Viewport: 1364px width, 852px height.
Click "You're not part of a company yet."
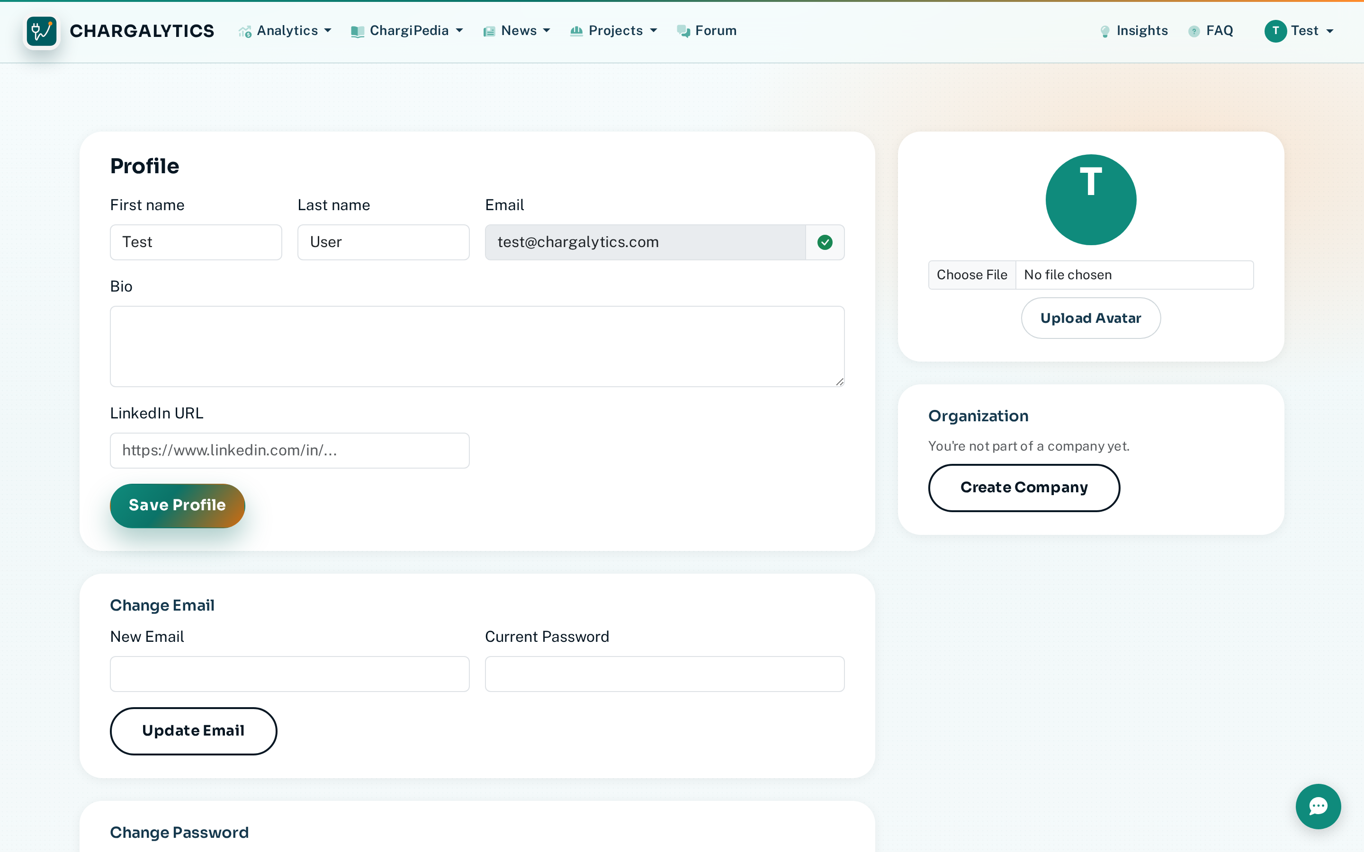coord(1029,446)
